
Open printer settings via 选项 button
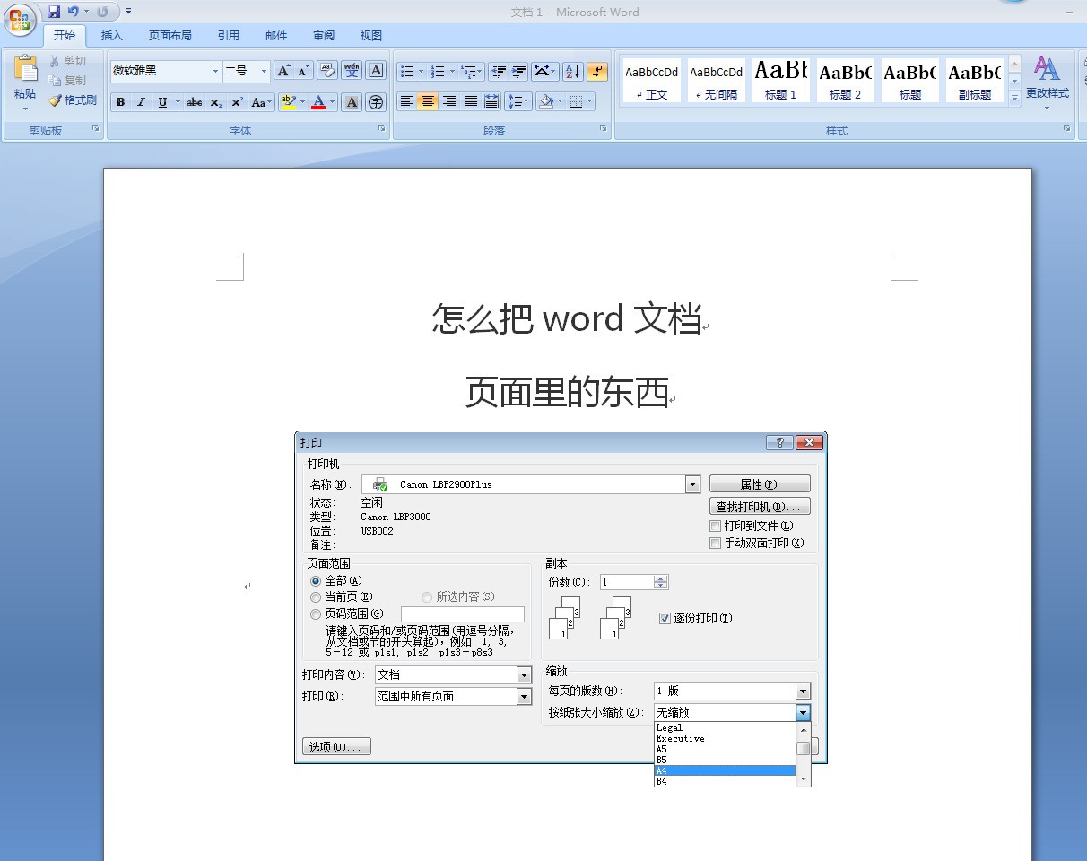coord(335,745)
